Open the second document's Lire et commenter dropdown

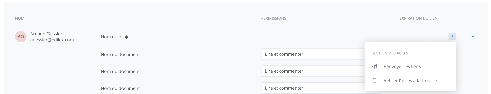(313, 71)
